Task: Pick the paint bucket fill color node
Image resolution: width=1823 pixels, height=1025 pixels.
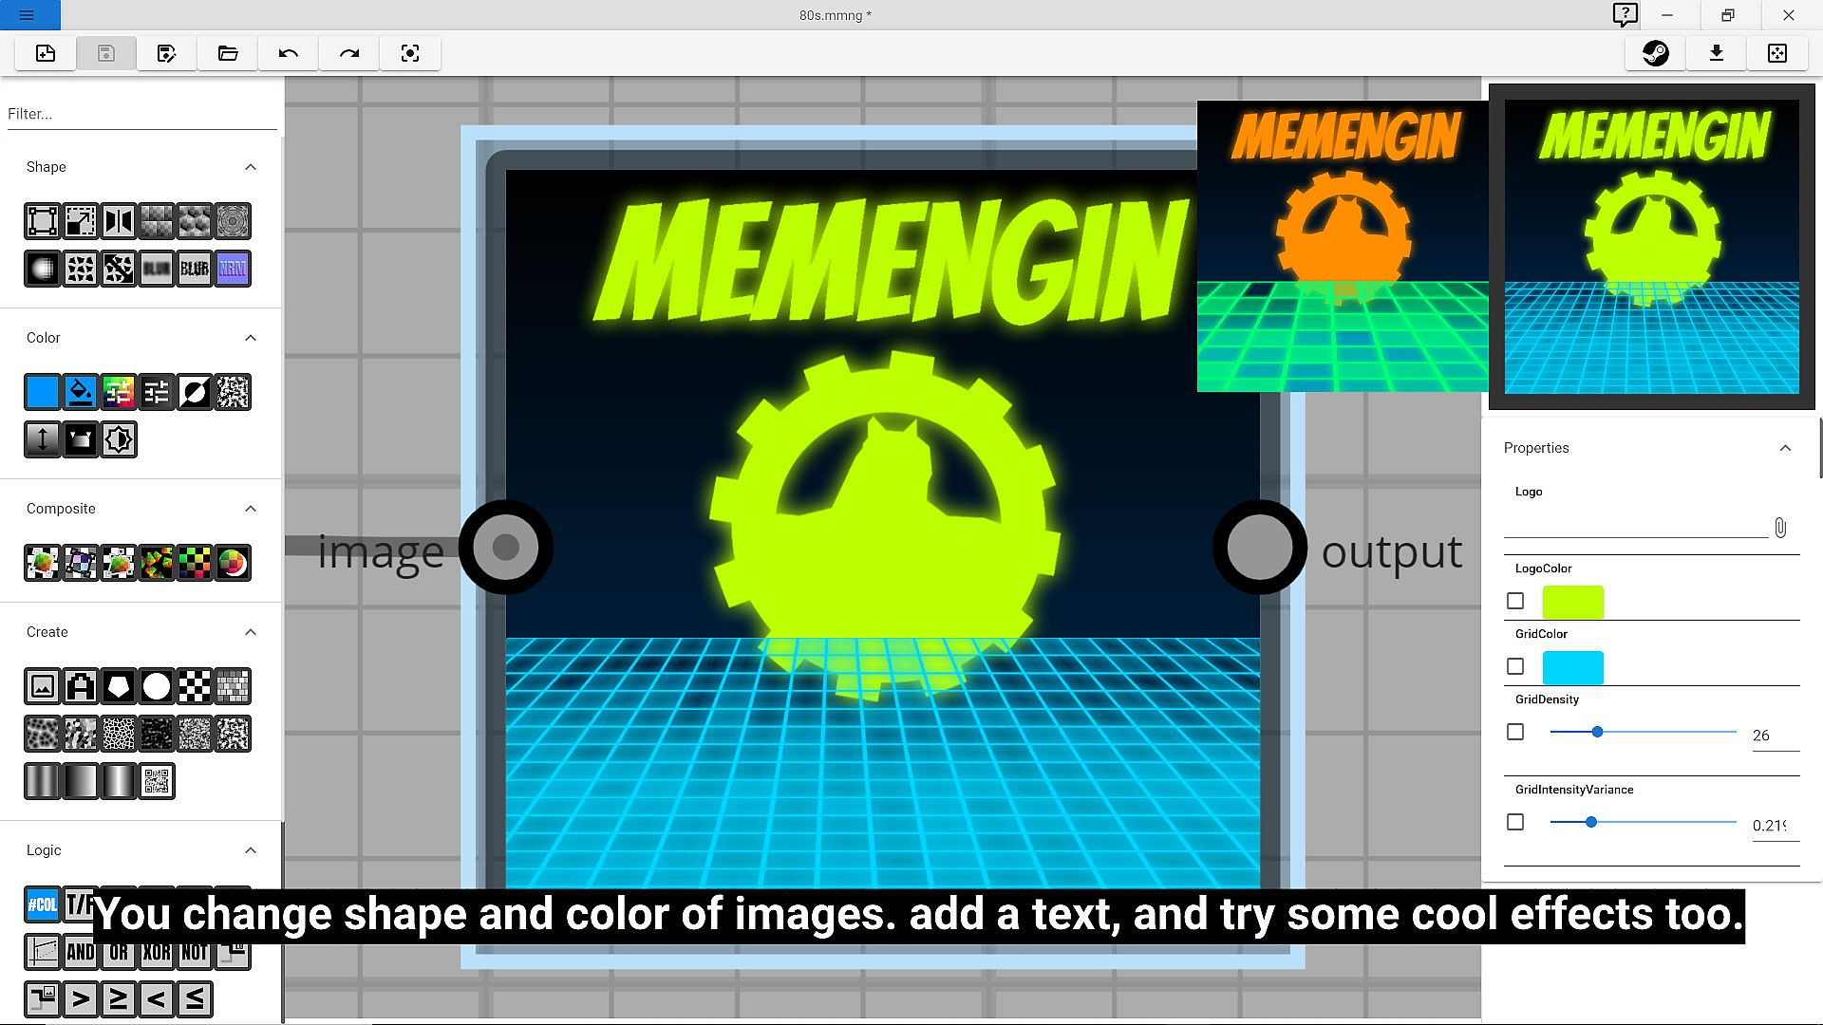Action: click(x=81, y=392)
